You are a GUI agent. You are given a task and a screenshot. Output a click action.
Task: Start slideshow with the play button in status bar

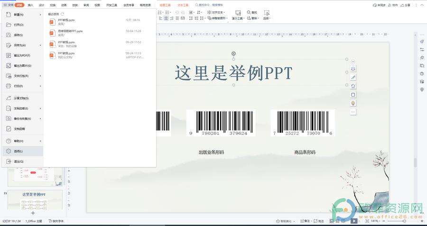tap(354, 221)
